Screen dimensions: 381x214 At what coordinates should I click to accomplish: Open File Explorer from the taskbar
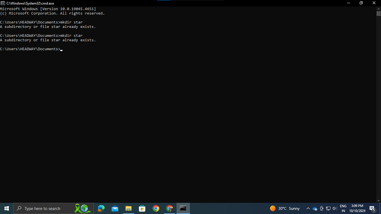[x=128, y=208]
